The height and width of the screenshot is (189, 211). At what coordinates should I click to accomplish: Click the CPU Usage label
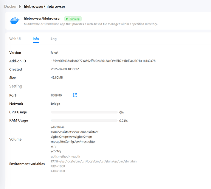pyautogui.click(x=18, y=112)
